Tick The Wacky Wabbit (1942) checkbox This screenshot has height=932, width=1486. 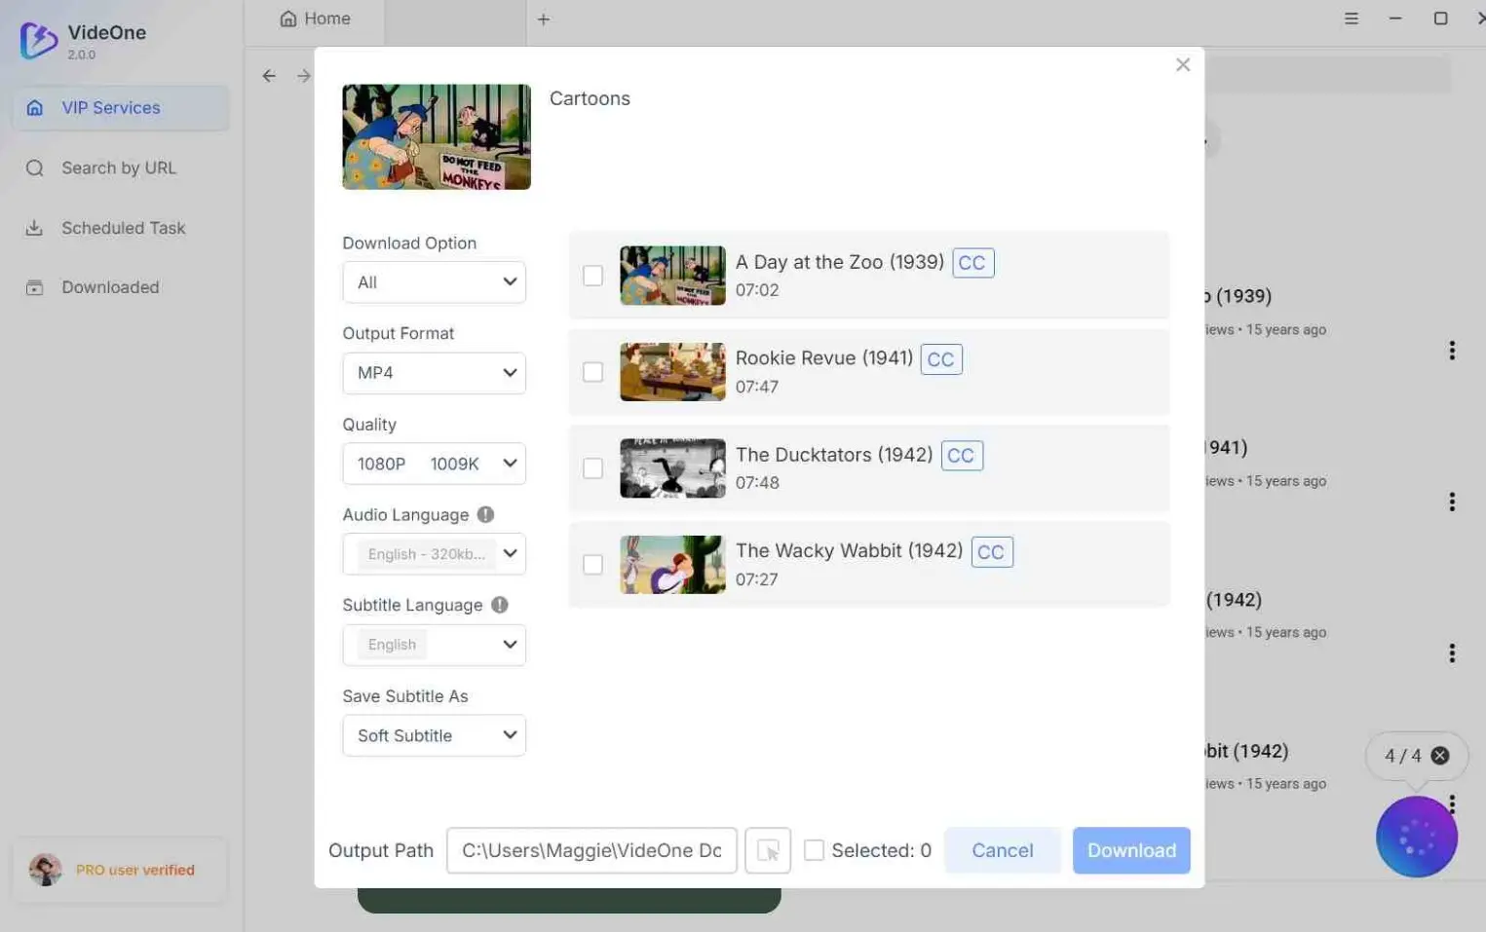pos(592,565)
